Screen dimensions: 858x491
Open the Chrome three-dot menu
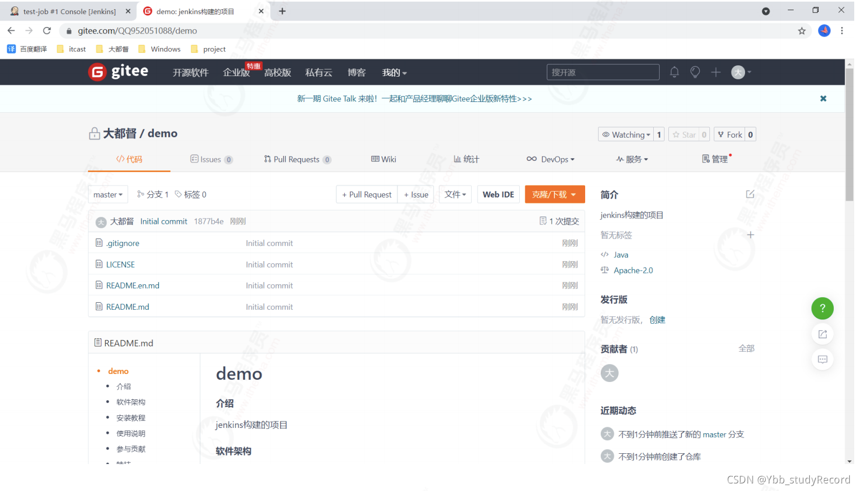tap(842, 31)
